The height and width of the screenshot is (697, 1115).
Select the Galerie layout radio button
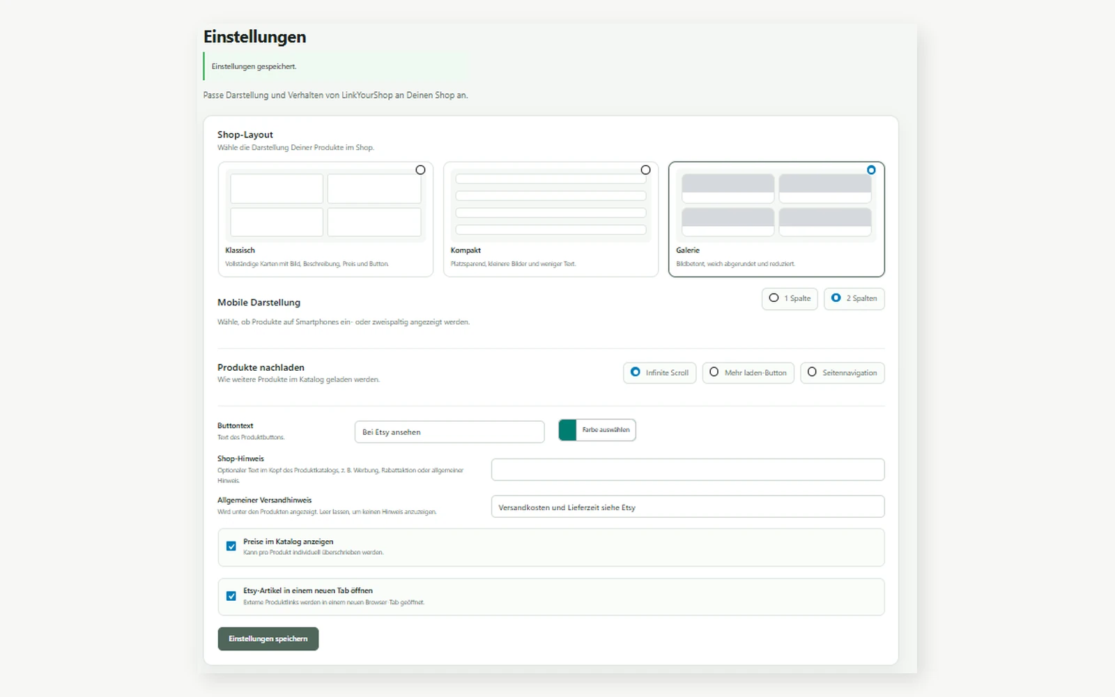[x=871, y=170]
